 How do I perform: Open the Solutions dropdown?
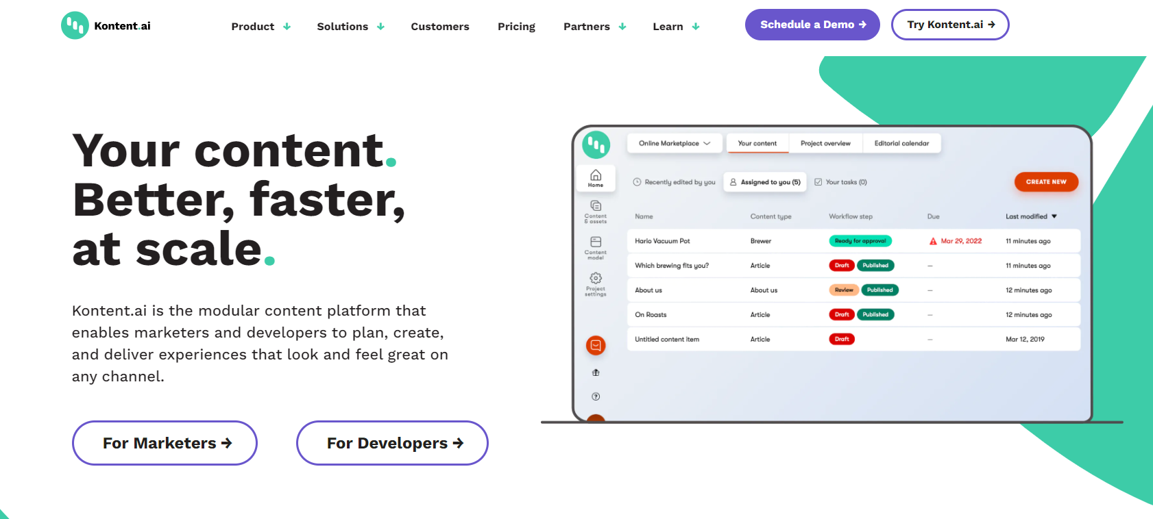(x=350, y=27)
